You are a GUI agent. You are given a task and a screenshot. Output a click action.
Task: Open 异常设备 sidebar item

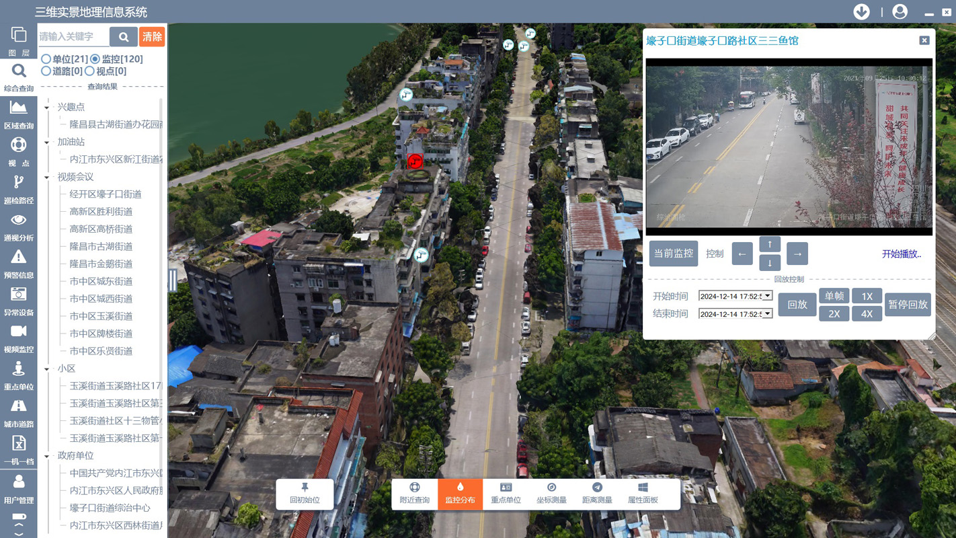click(18, 302)
